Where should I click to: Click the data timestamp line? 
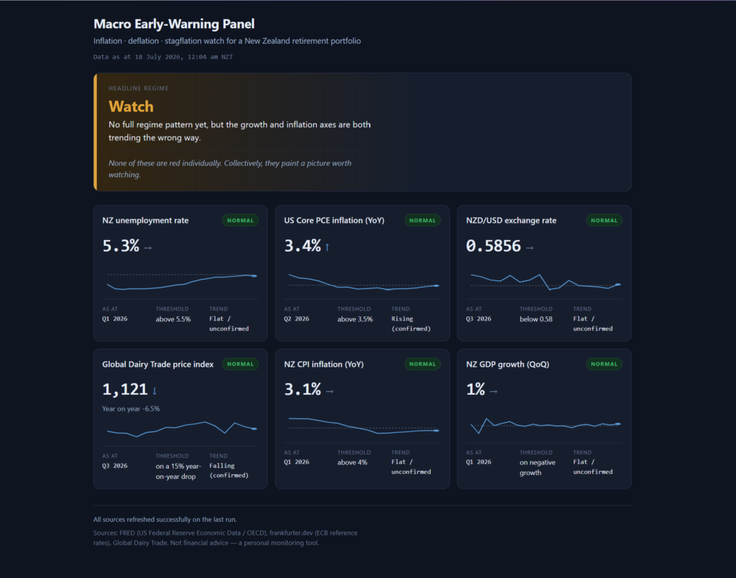click(163, 57)
